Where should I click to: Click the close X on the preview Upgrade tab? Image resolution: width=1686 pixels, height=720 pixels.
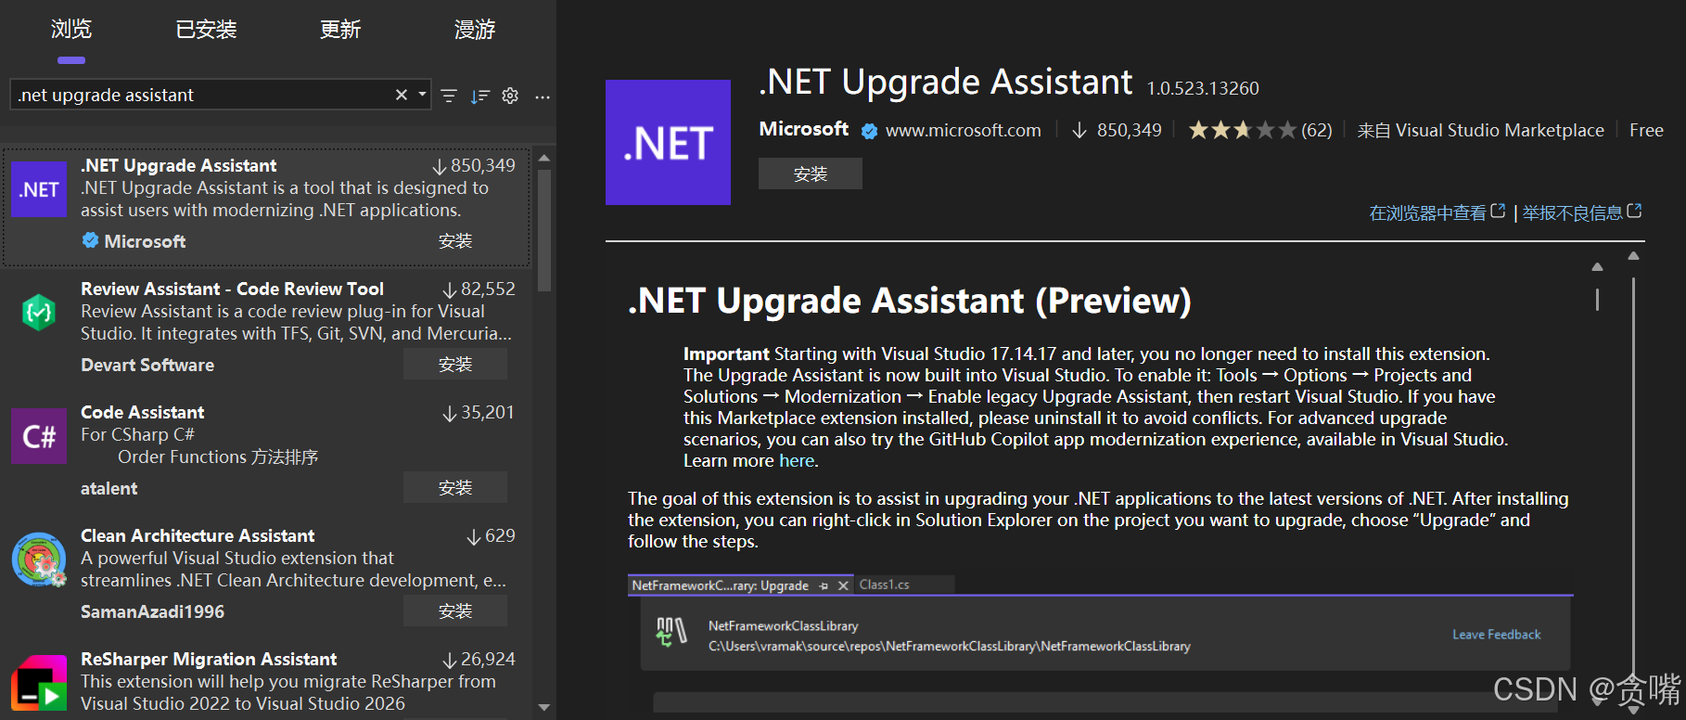[843, 585]
